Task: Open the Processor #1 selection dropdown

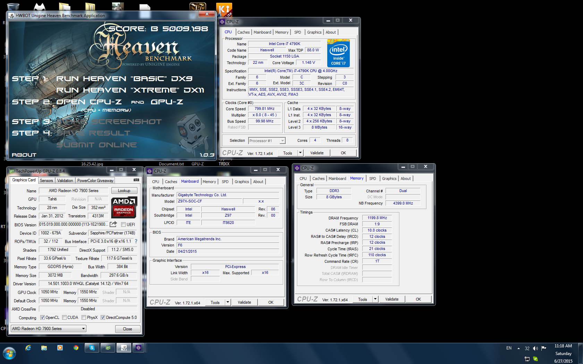Action: coord(267,140)
